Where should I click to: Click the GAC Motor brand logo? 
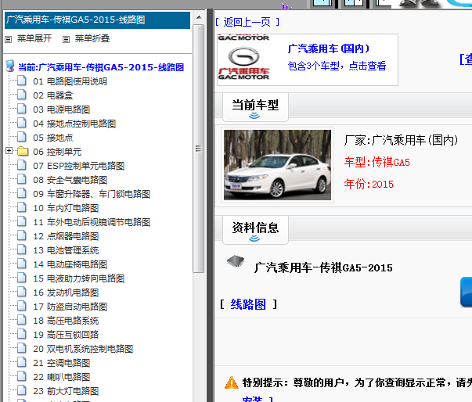[243, 57]
